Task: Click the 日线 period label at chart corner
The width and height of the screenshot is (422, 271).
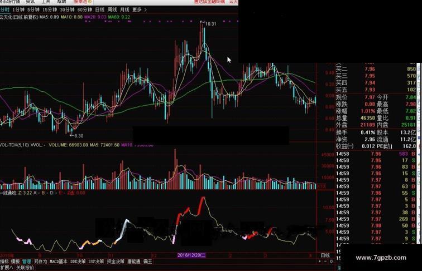Action: [x=325, y=255]
